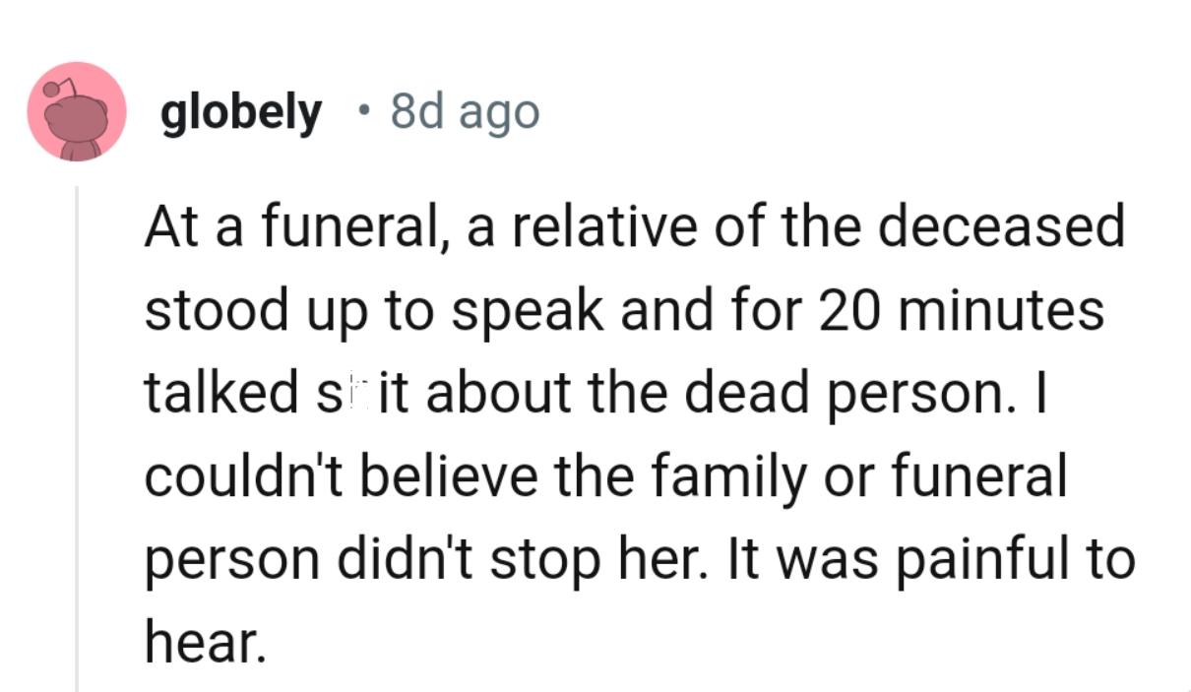Collapse globely's comment using the thread rail
1191x692 pixels.
78,433
